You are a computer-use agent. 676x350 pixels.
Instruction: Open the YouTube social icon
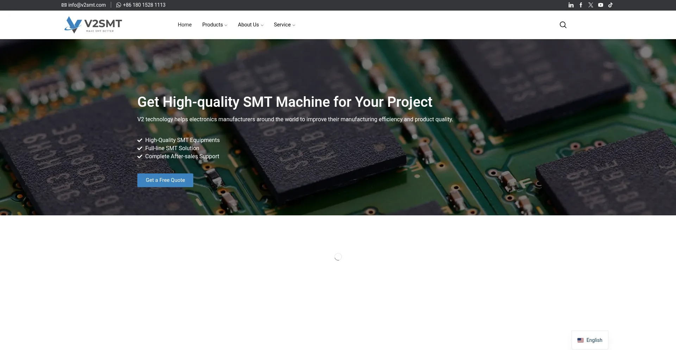pos(601,5)
